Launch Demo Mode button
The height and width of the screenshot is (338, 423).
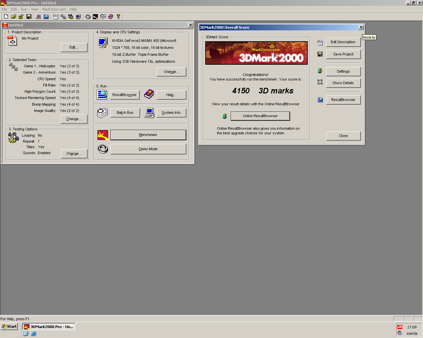tap(148, 149)
